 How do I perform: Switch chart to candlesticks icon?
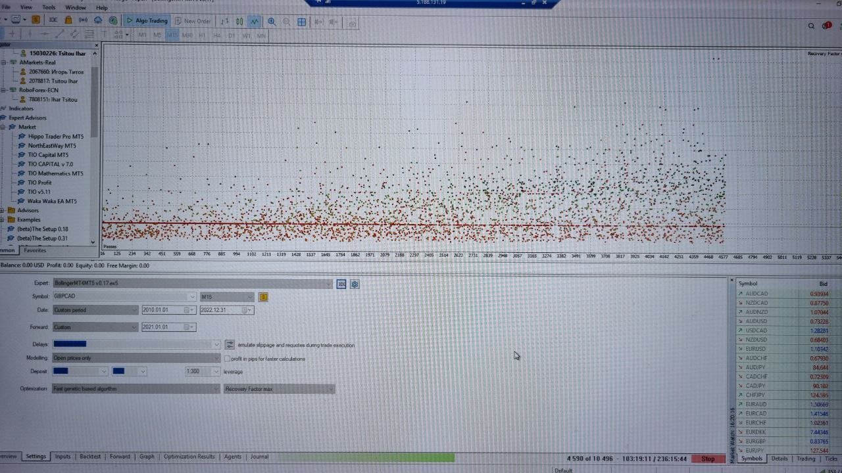click(x=239, y=22)
